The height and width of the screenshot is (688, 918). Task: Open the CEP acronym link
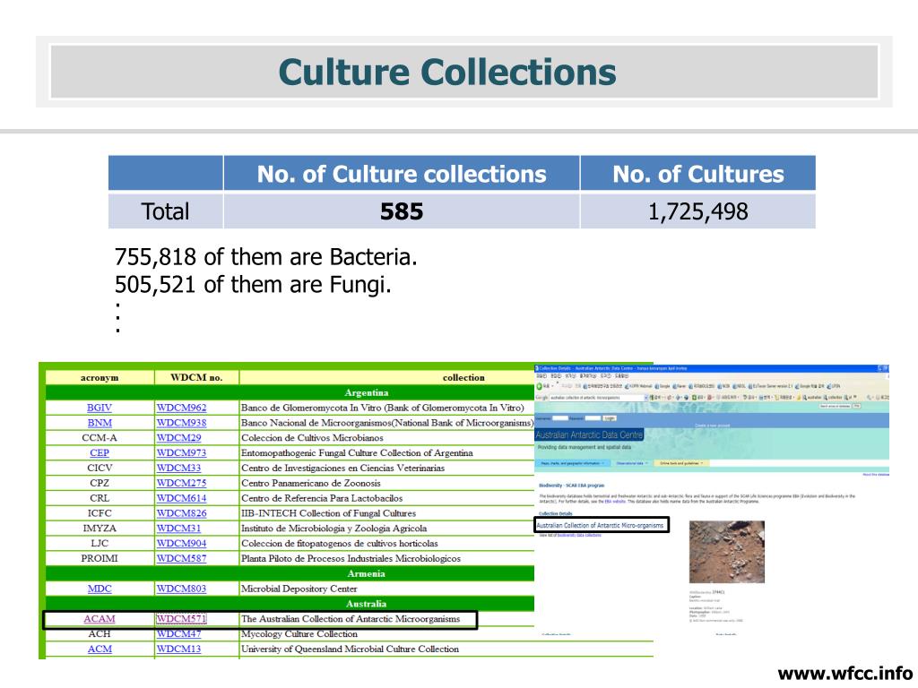100,452
